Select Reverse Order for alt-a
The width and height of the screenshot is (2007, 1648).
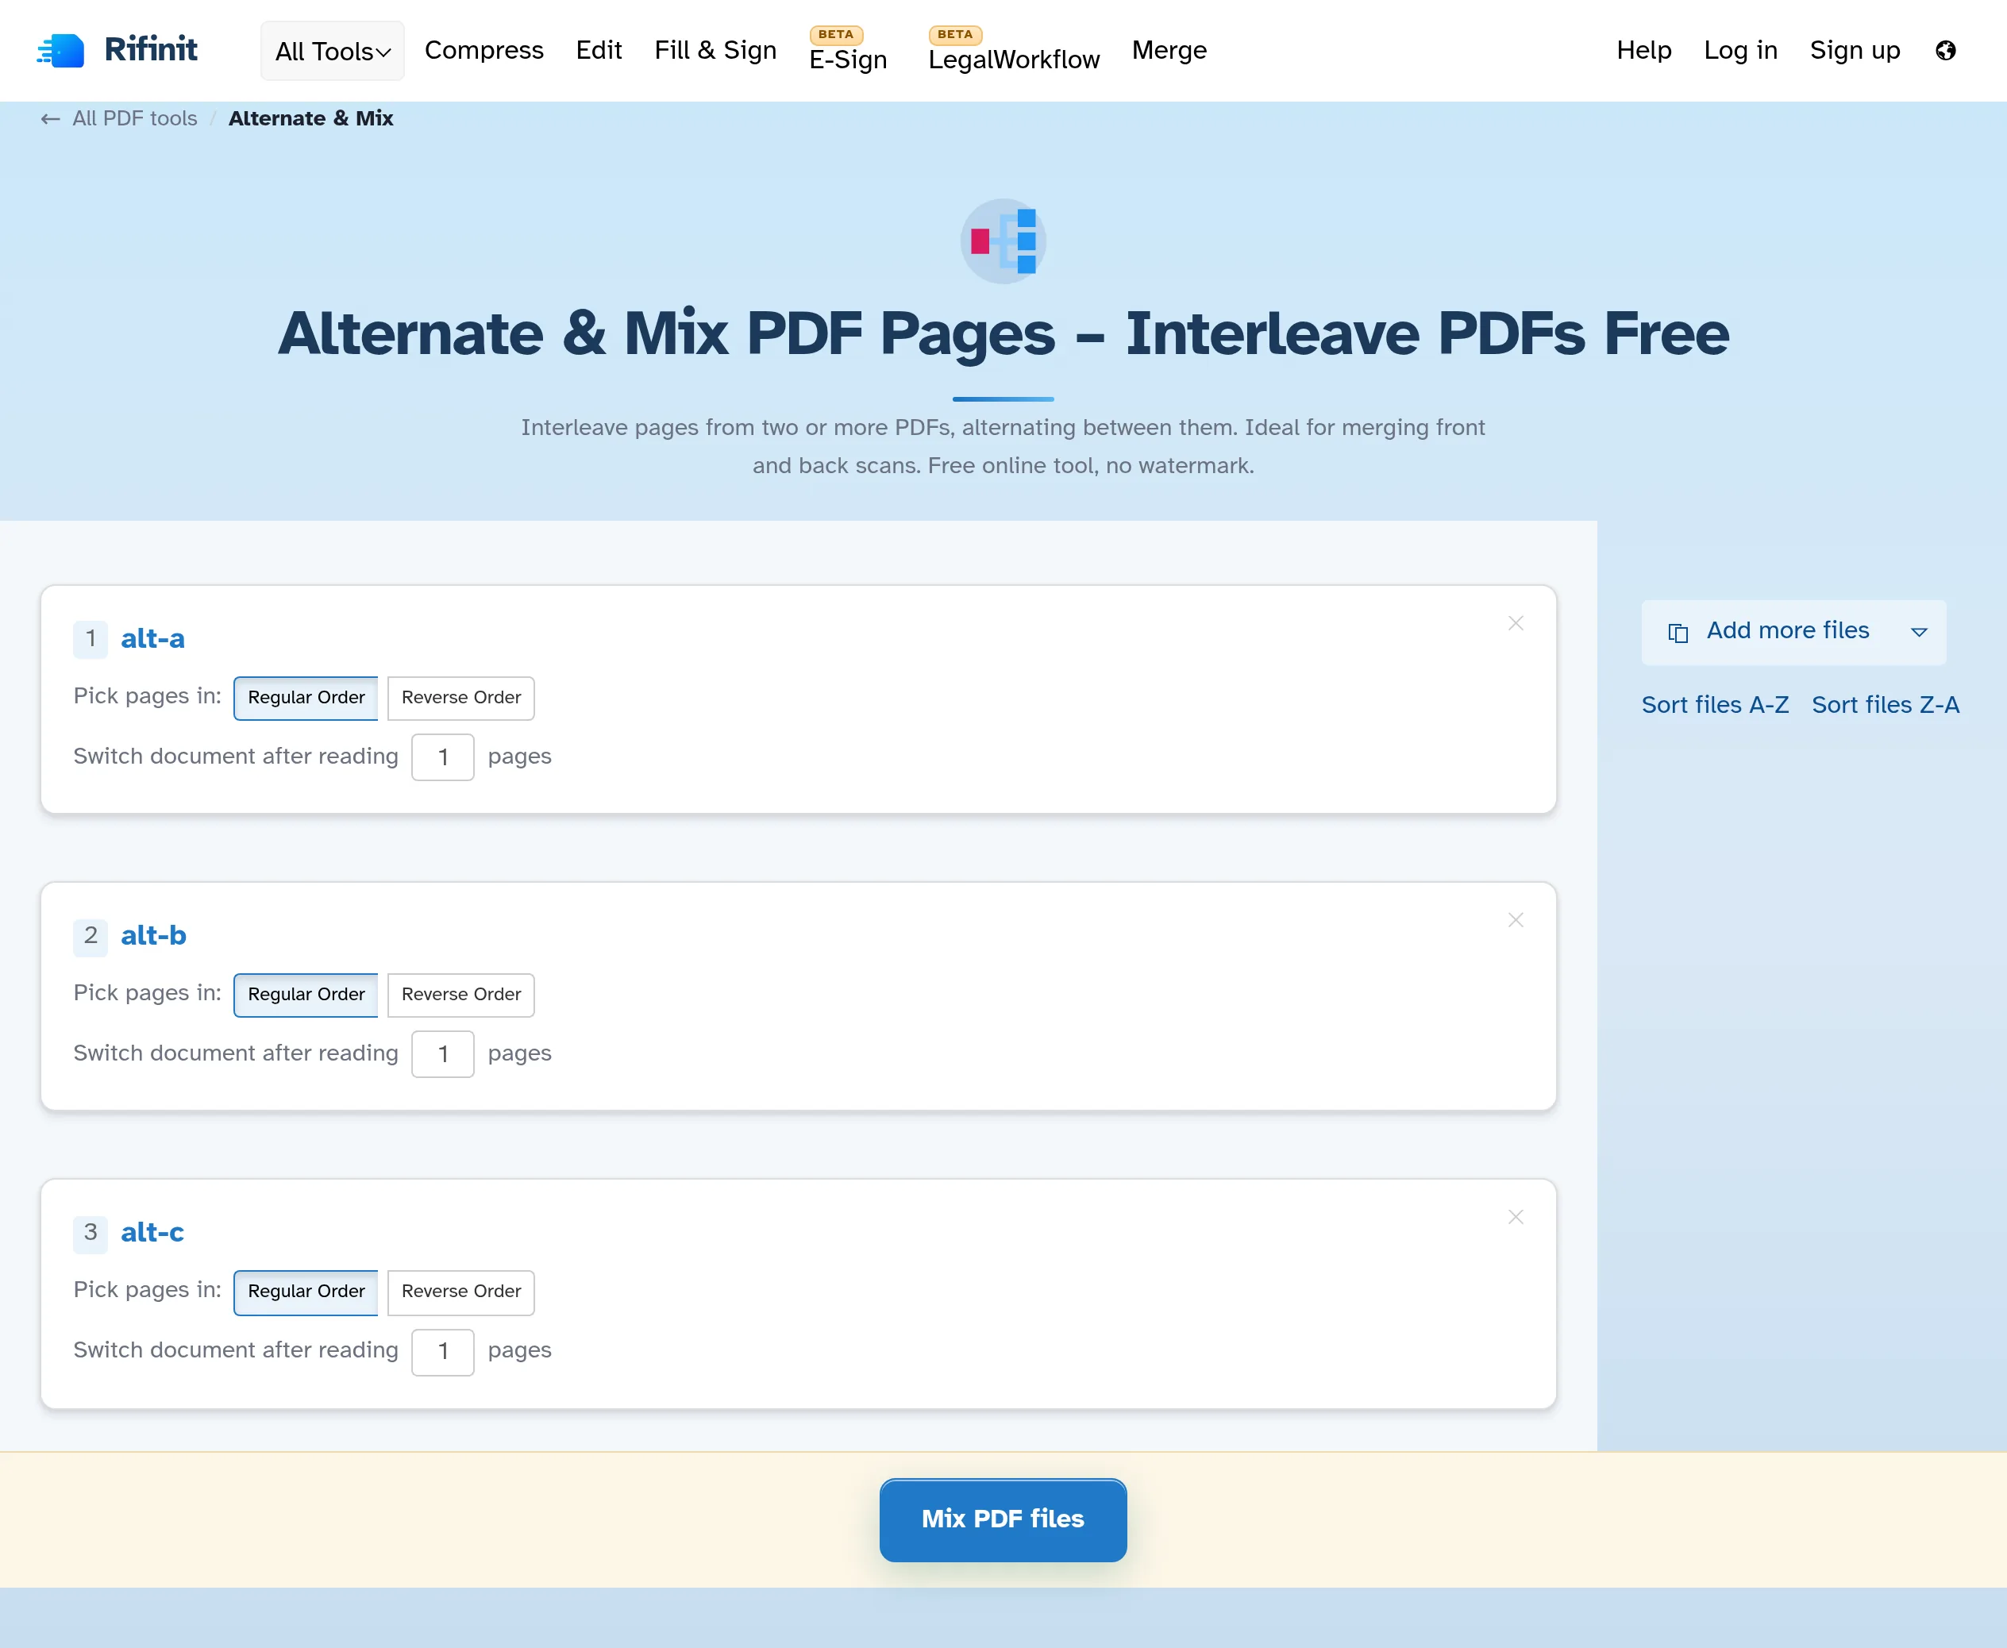click(x=461, y=698)
